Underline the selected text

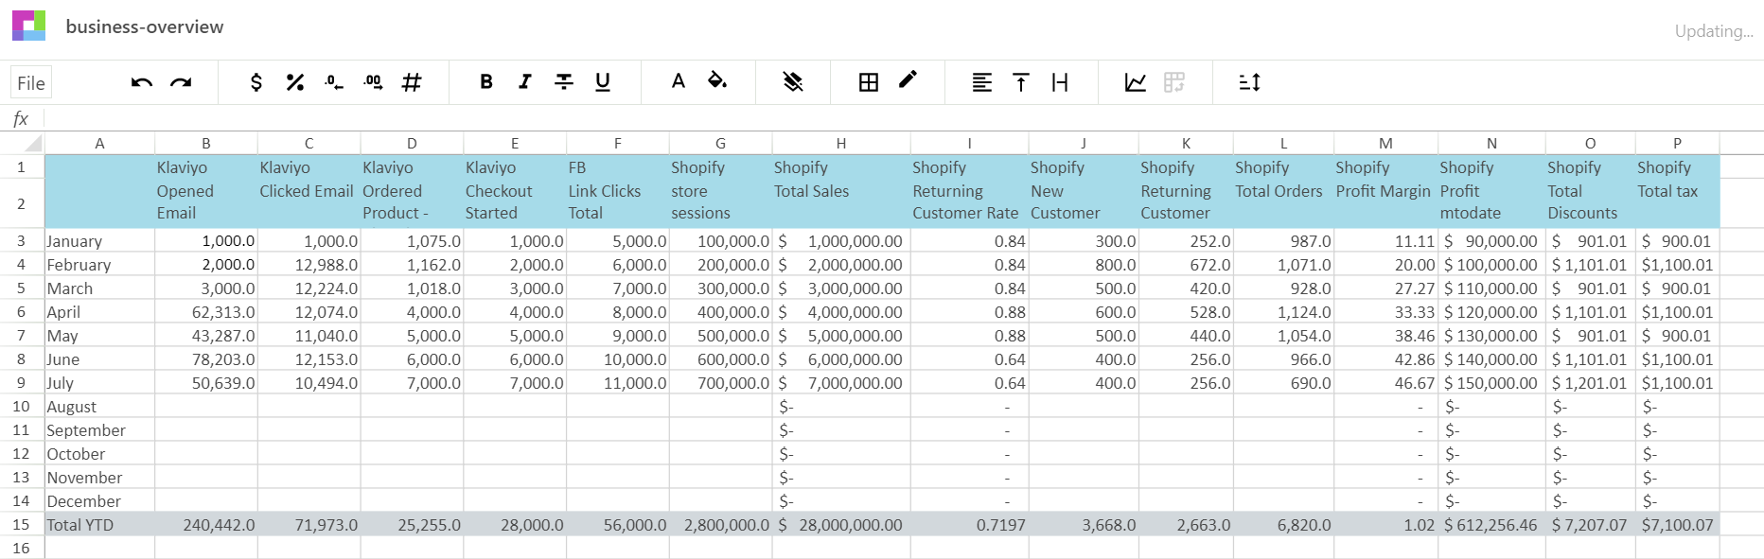[603, 82]
